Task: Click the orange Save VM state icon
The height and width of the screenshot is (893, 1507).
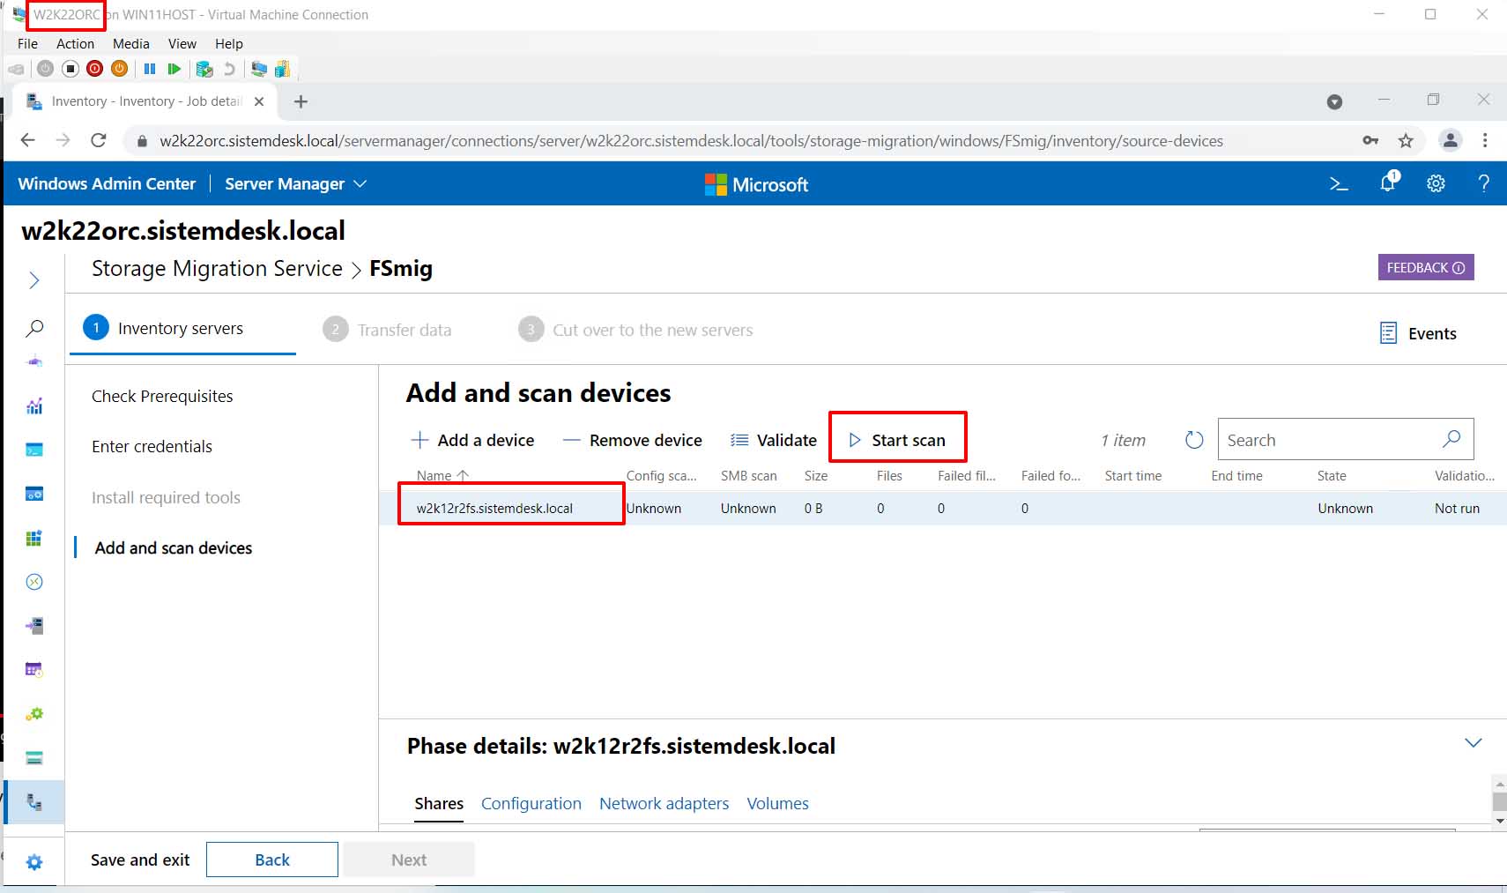Action: [x=120, y=69]
